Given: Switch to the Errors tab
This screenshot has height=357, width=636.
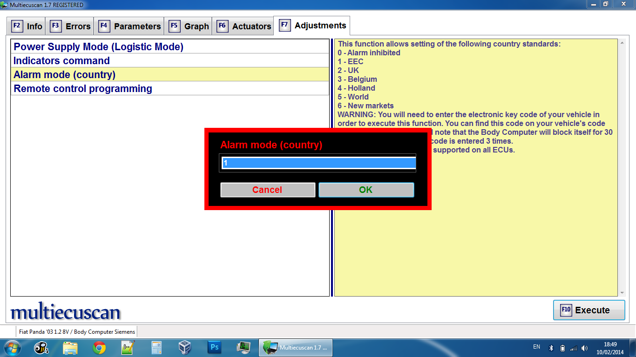Looking at the screenshot, I should pyautogui.click(x=70, y=26).
